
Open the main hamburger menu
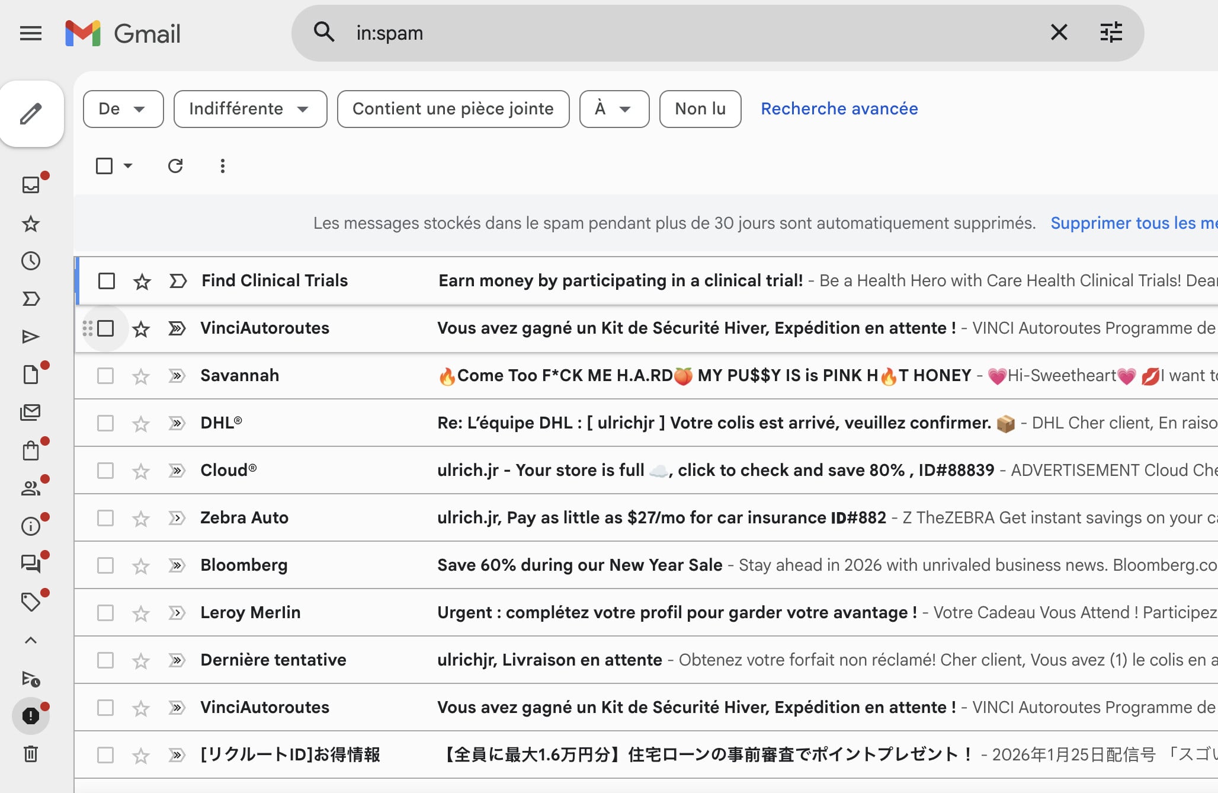(x=31, y=33)
